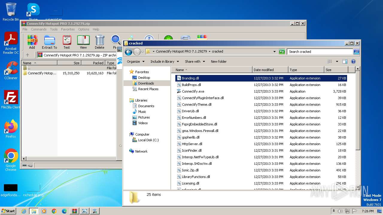The height and width of the screenshot is (215, 383).
Task: Click the Connectify Wi-Fi taskbar icon
Action: click(x=95, y=211)
